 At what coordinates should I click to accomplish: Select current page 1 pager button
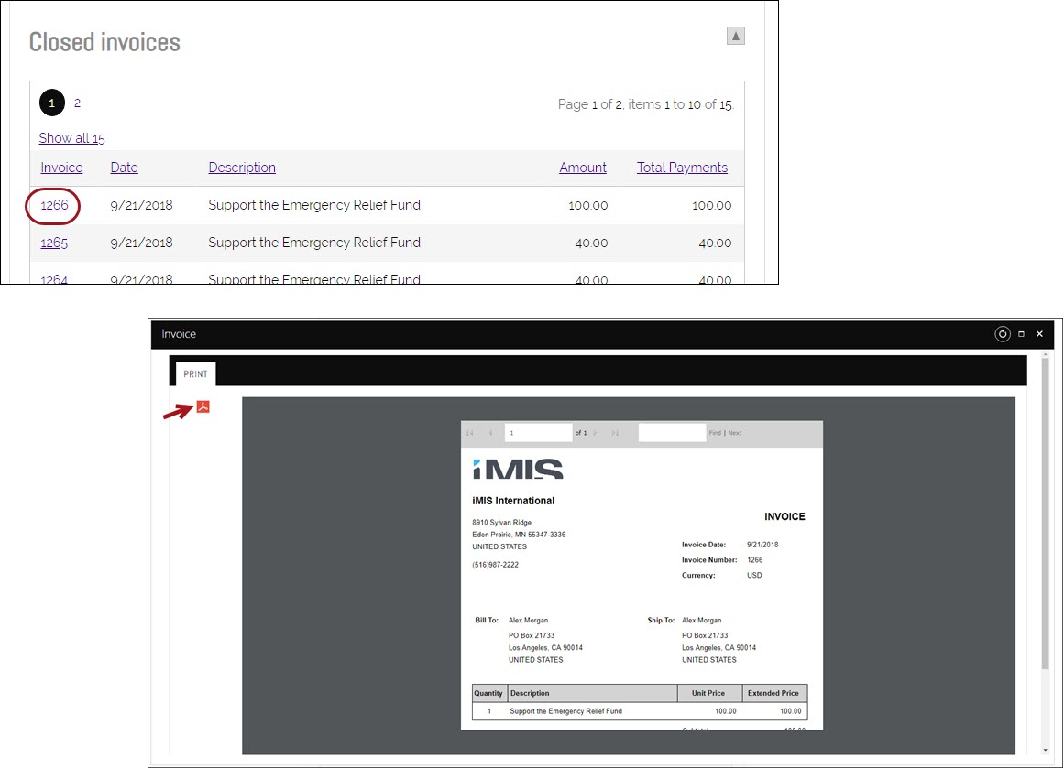[x=51, y=103]
